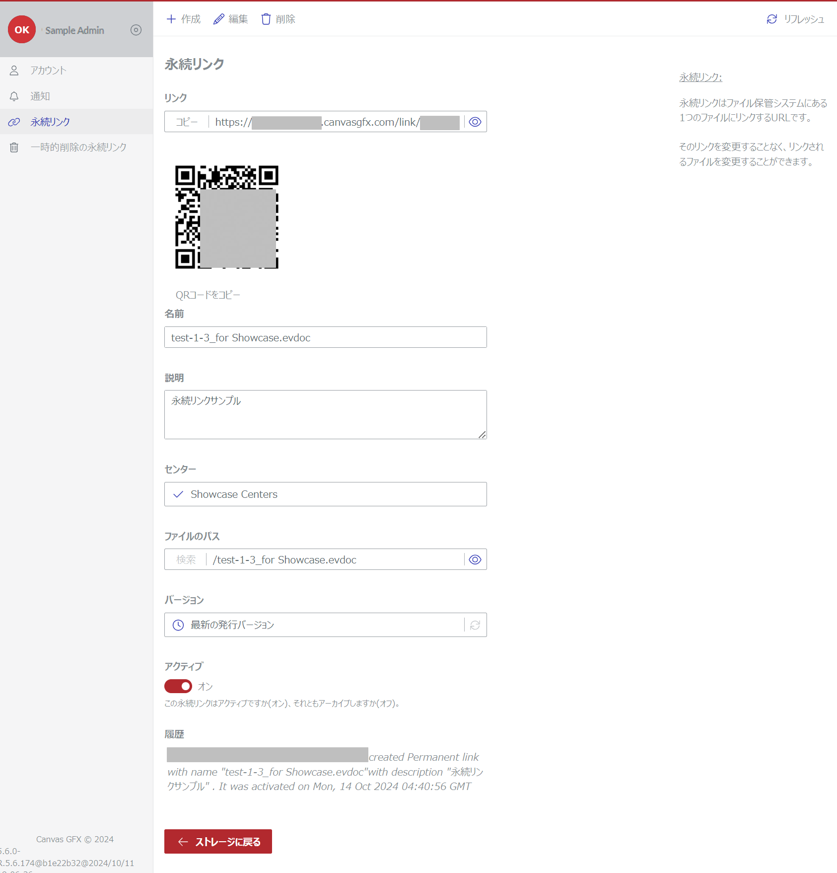Click the QR code image

227,217
